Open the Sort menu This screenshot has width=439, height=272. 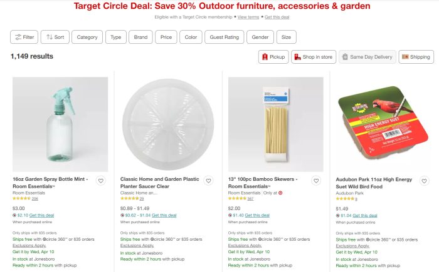click(55, 37)
